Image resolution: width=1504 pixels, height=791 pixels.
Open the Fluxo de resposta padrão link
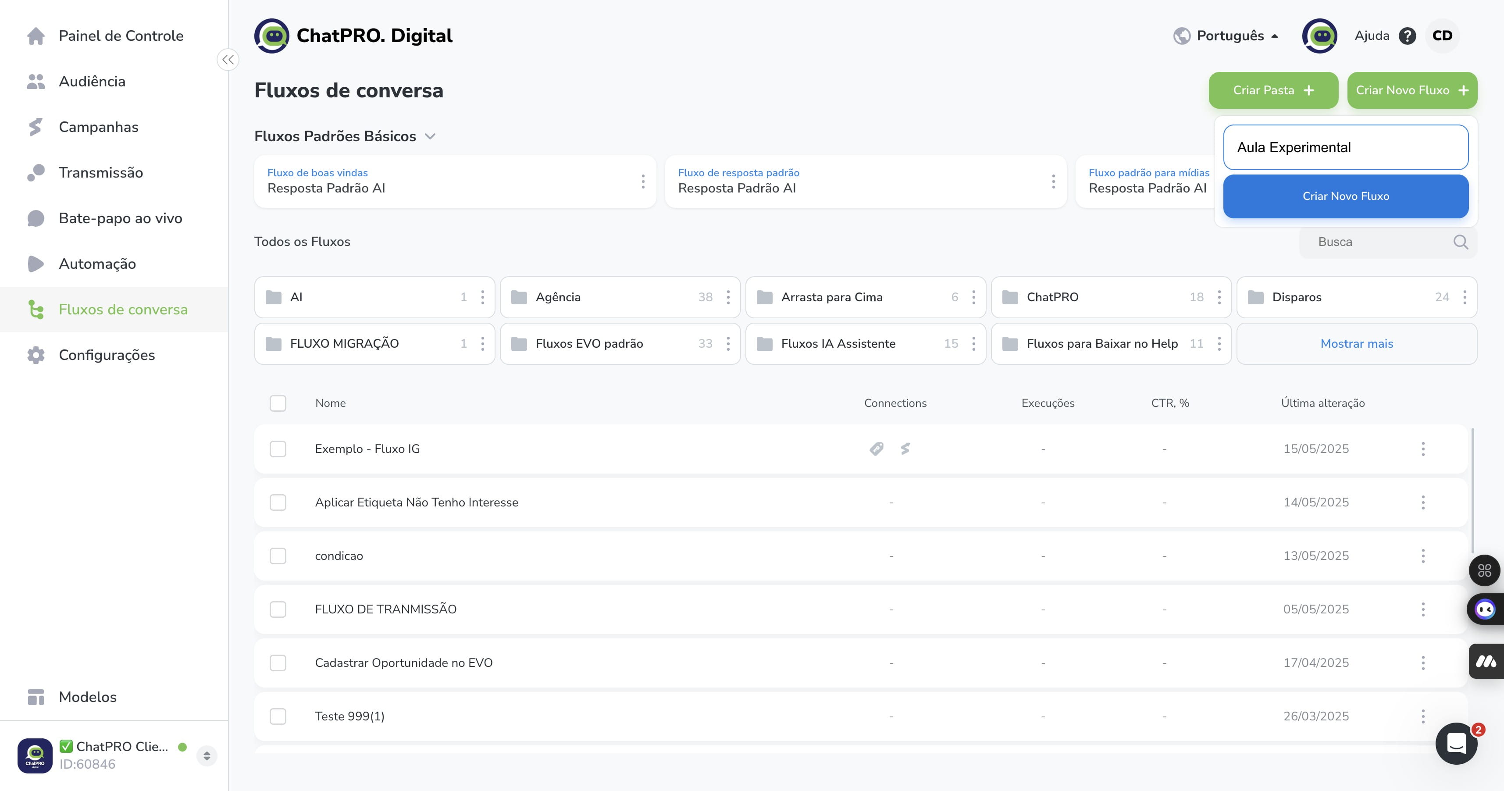pyautogui.click(x=738, y=173)
